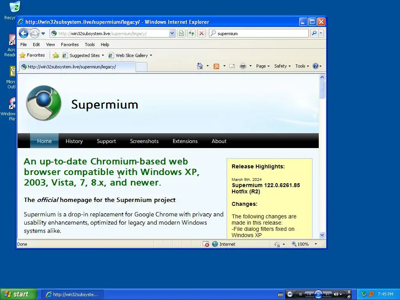The width and height of the screenshot is (400, 300).
Task: Click the popup blocker status bar icon
Action: coord(206,244)
